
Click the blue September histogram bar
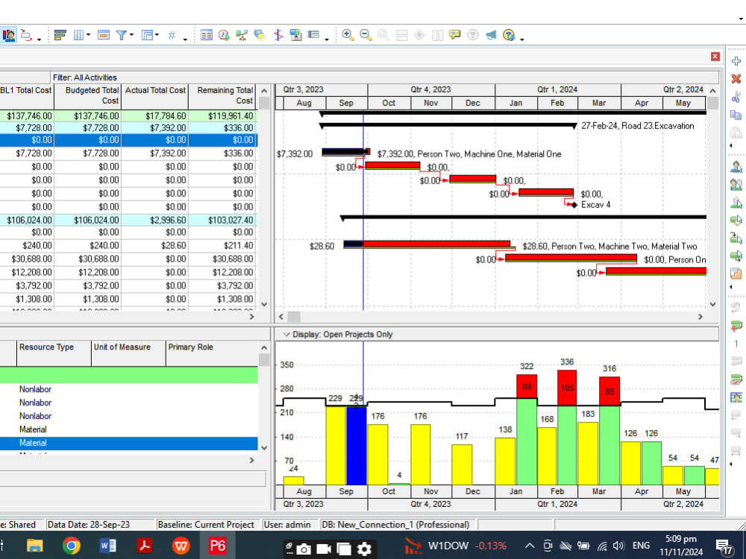pos(357,446)
